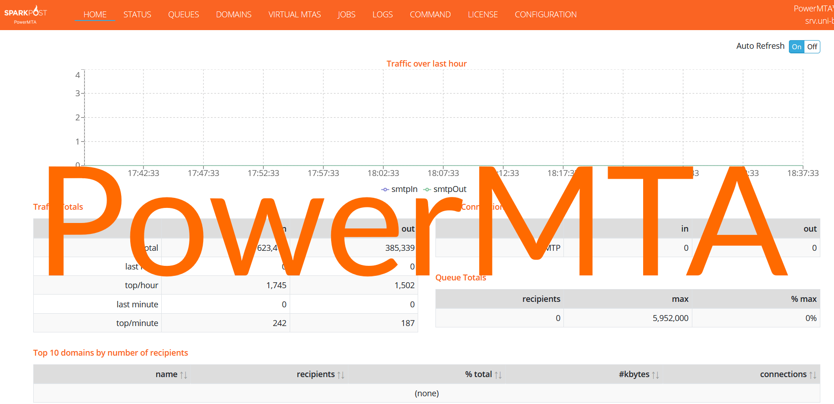
Task: Turn Auto Refresh On
Action: click(x=797, y=47)
